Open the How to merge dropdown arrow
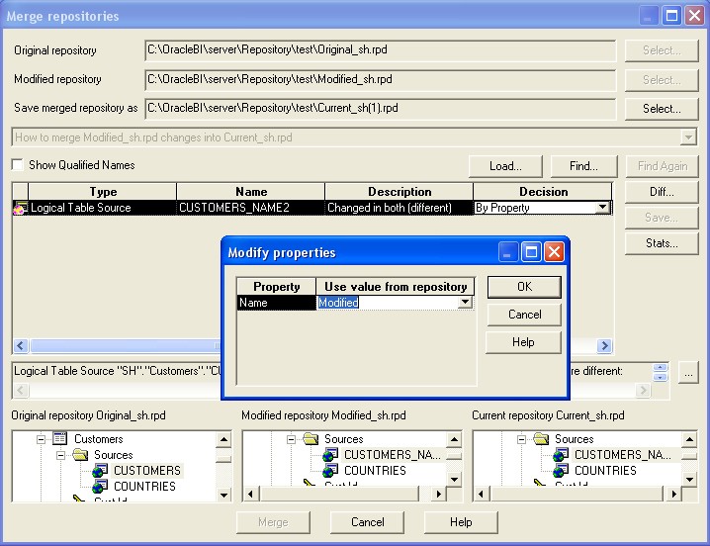The width and height of the screenshot is (710, 546). [688, 136]
